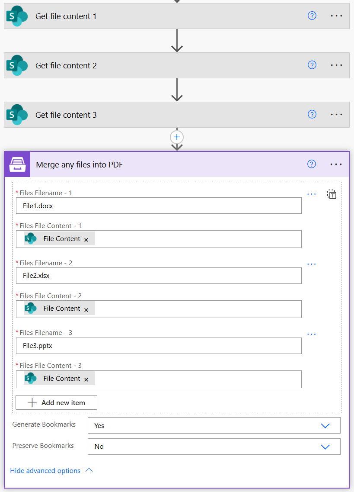Open item menu for Files Filename - 2
Viewport: 354px width, 492px height.
(311, 264)
